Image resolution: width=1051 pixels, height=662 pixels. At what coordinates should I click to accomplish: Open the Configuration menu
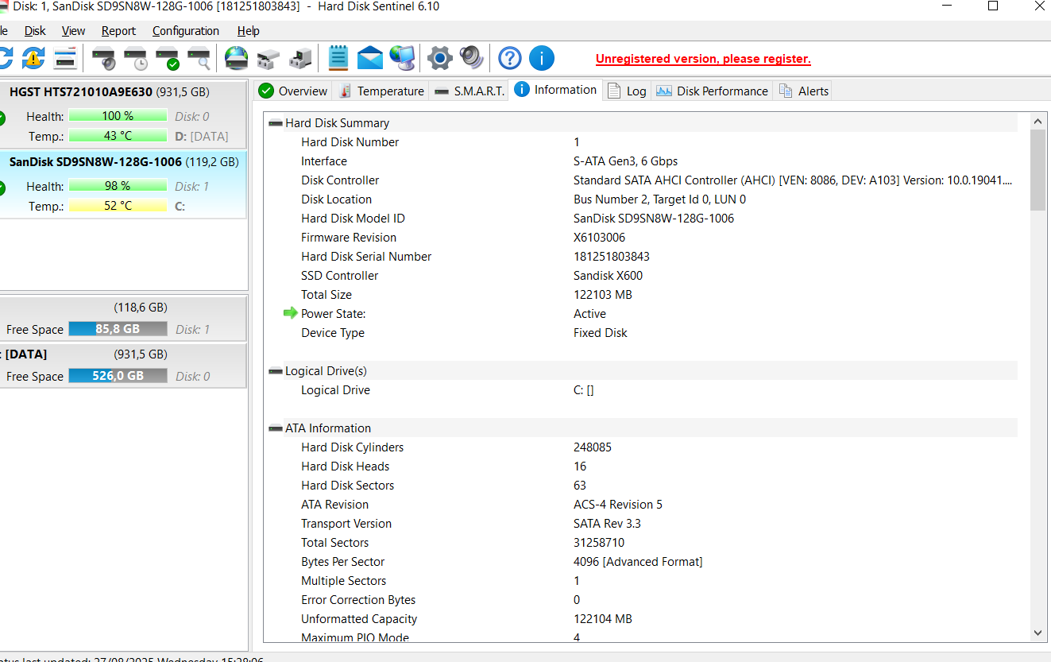point(185,31)
